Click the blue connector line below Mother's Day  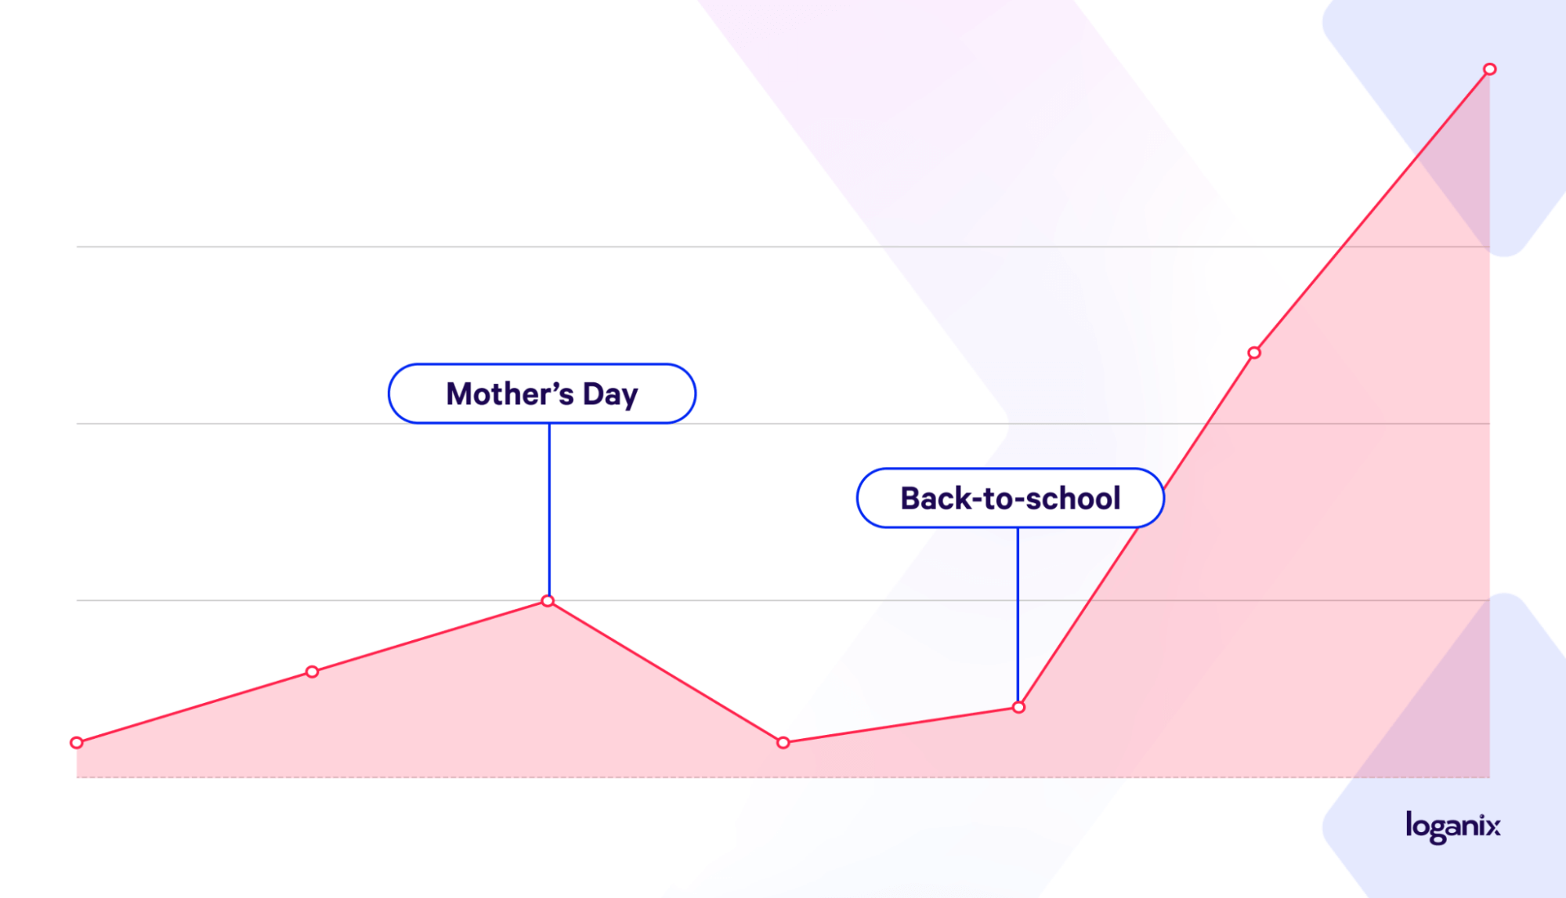pos(549,509)
